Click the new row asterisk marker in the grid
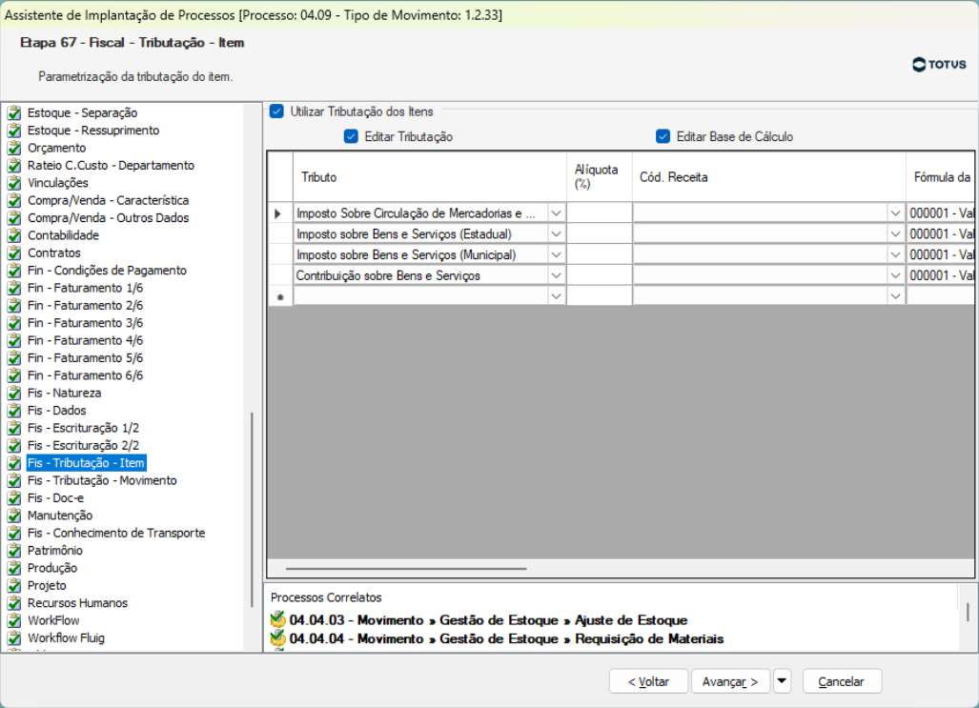This screenshot has height=708, width=979. tap(280, 297)
